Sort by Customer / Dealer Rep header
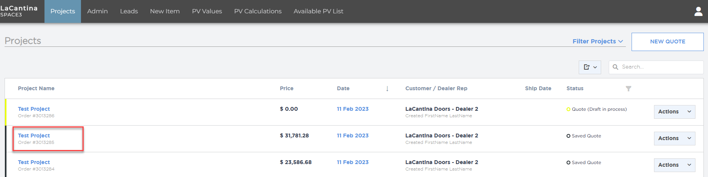This screenshot has width=708, height=177. coord(436,88)
